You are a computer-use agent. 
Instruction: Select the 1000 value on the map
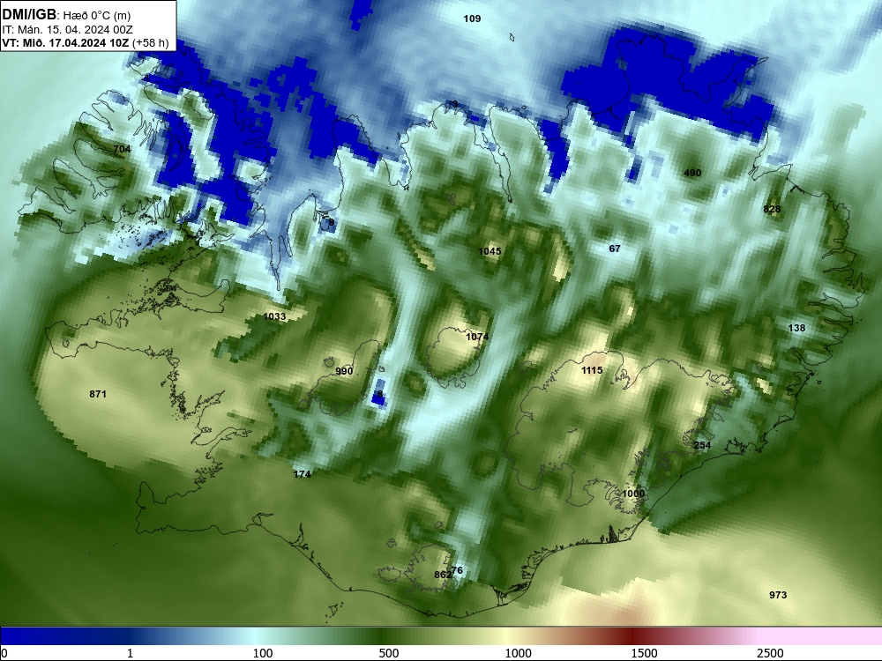pos(633,494)
